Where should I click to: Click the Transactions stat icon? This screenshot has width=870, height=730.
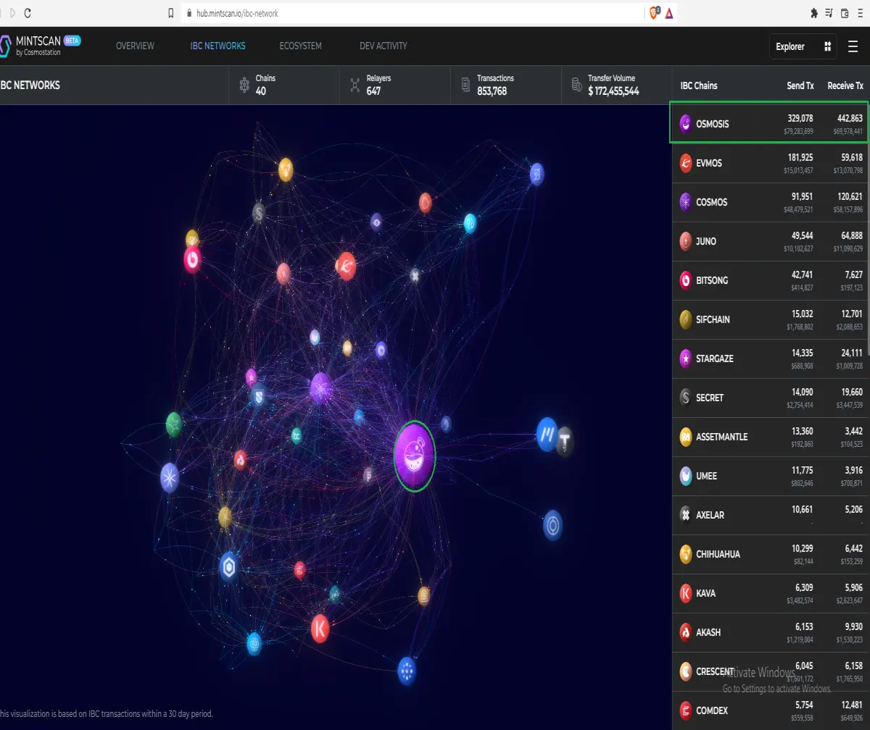tap(465, 85)
